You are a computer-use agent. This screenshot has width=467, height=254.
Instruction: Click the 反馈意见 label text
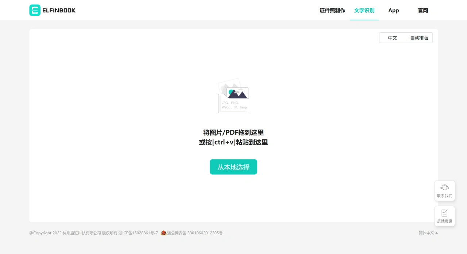pyautogui.click(x=444, y=221)
